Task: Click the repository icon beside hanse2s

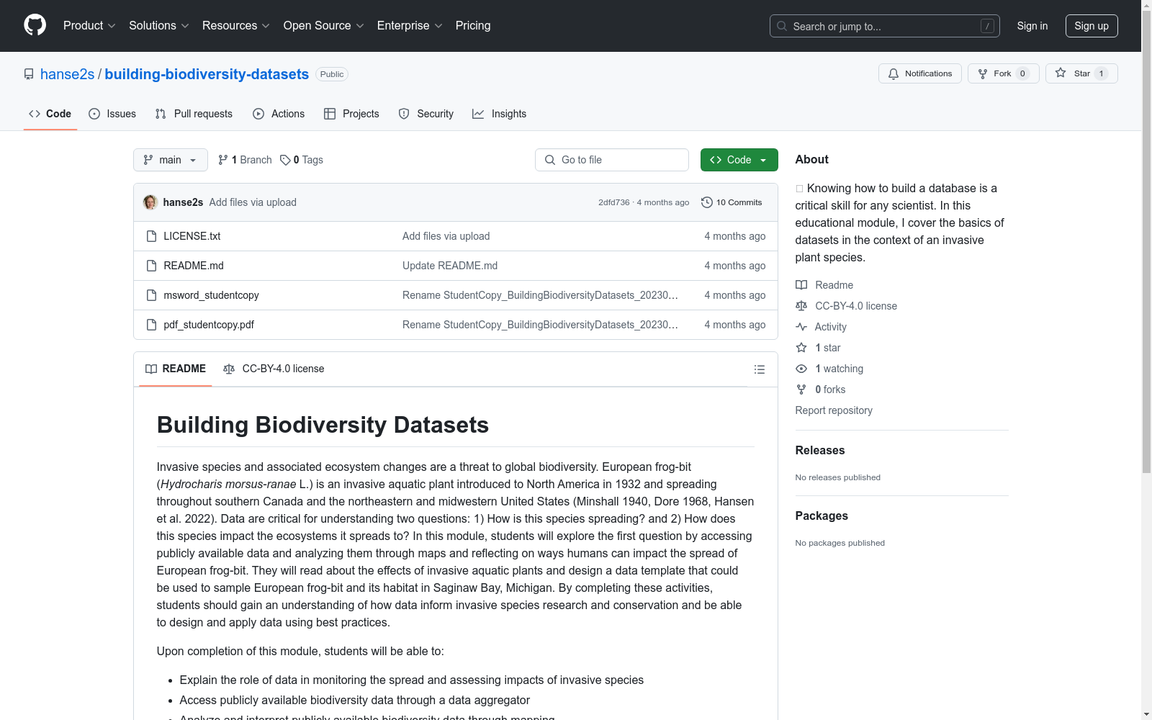Action: 29,74
